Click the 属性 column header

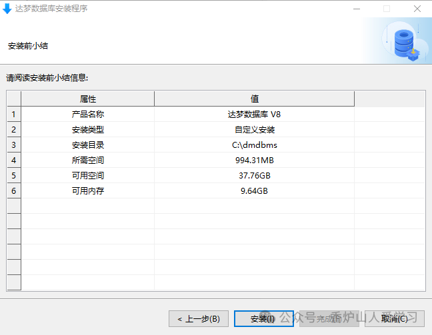[87, 99]
